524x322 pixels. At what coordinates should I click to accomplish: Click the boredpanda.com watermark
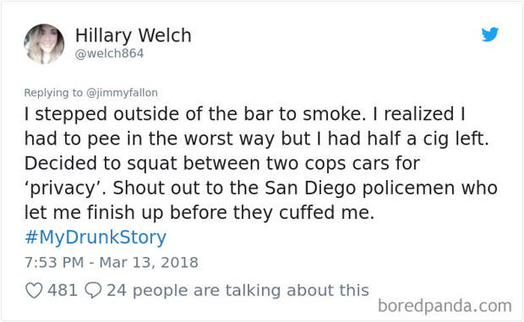445,306
